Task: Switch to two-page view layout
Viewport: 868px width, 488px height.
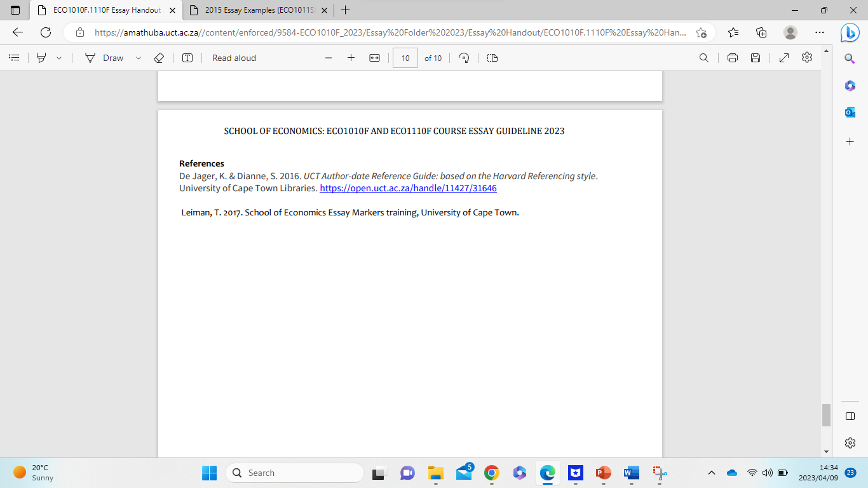Action: point(492,58)
